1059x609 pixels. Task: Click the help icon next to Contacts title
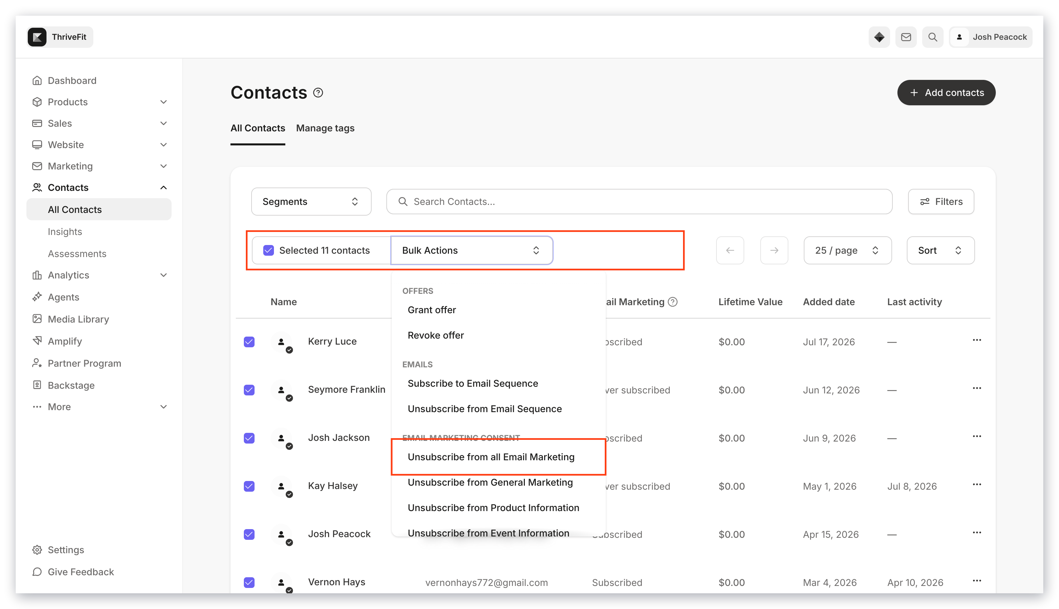click(318, 93)
